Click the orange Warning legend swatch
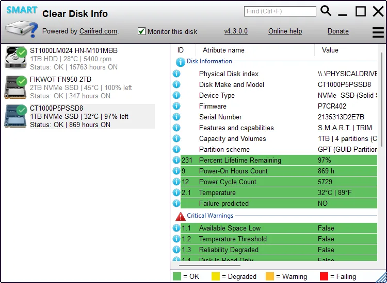This screenshot has height=283, width=387. 270,276
